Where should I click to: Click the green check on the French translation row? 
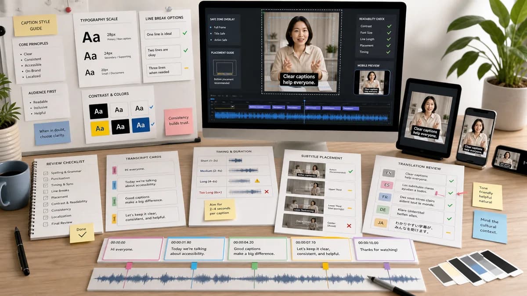449,205
